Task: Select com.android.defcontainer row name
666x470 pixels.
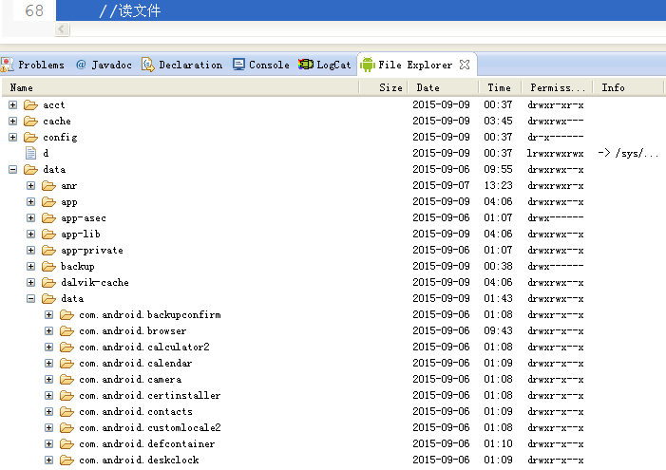Action: pos(147,444)
